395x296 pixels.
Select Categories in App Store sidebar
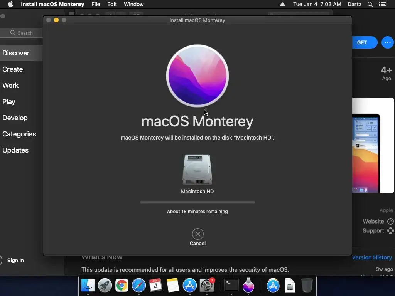[19, 134]
